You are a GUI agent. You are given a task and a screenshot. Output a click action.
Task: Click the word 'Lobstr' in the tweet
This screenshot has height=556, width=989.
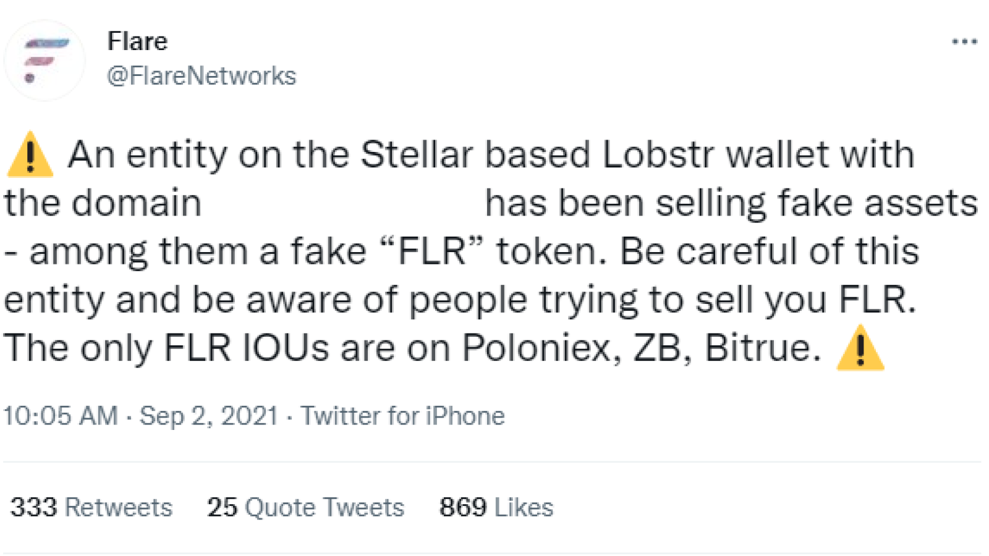pyautogui.click(x=658, y=154)
